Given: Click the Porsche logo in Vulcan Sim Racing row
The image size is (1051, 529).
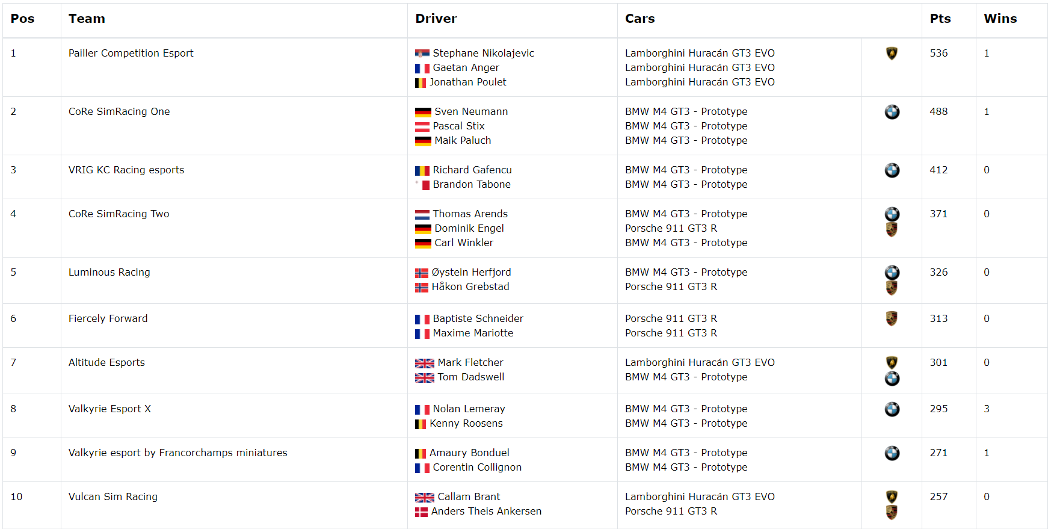Looking at the screenshot, I should (x=892, y=512).
